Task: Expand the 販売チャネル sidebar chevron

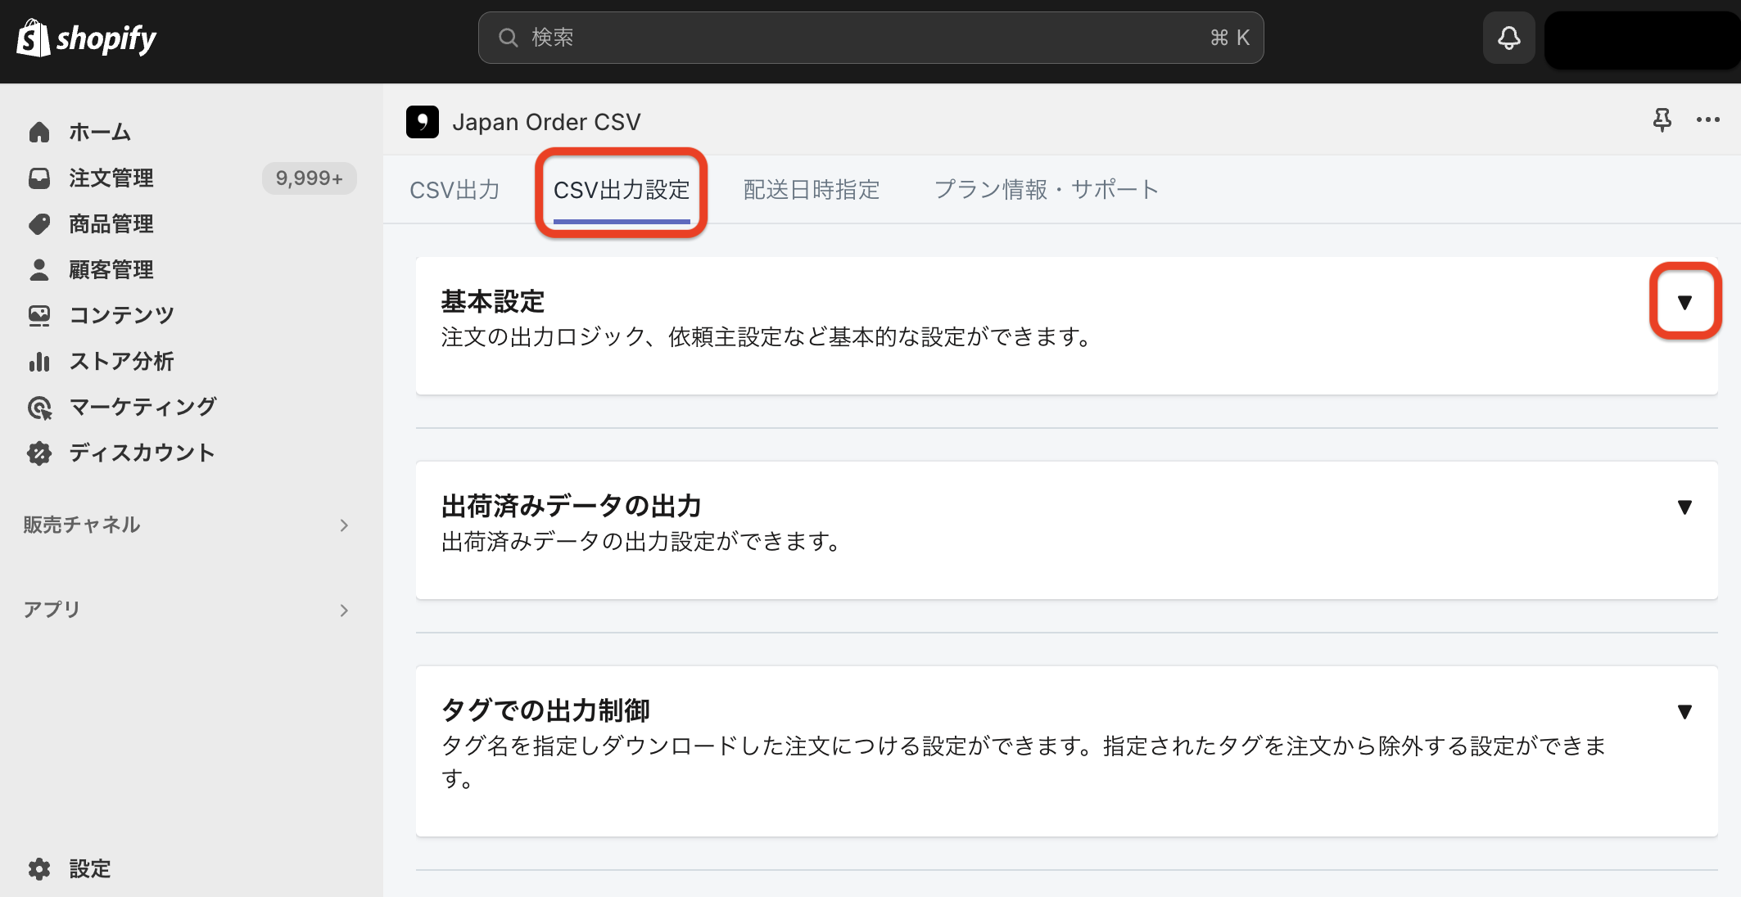Action: pos(344,525)
